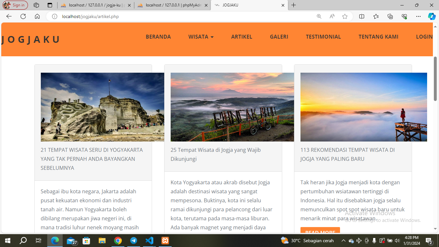Open Visual Studio Code from the taskbar
This screenshot has width=439, height=247.
149,241
